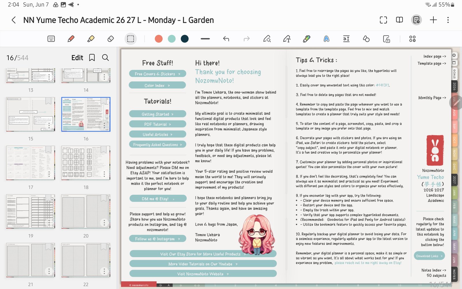Open Wi-Fi status in system bar
This screenshot has width=462, height=289.
coord(428,5)
